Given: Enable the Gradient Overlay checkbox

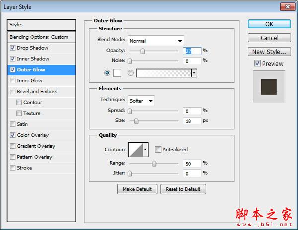Looking at the screenshot, I should pyautogui.click(x=12, y=146).
